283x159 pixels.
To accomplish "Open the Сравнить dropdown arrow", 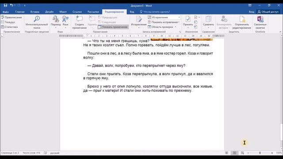I will click(208, 27).
